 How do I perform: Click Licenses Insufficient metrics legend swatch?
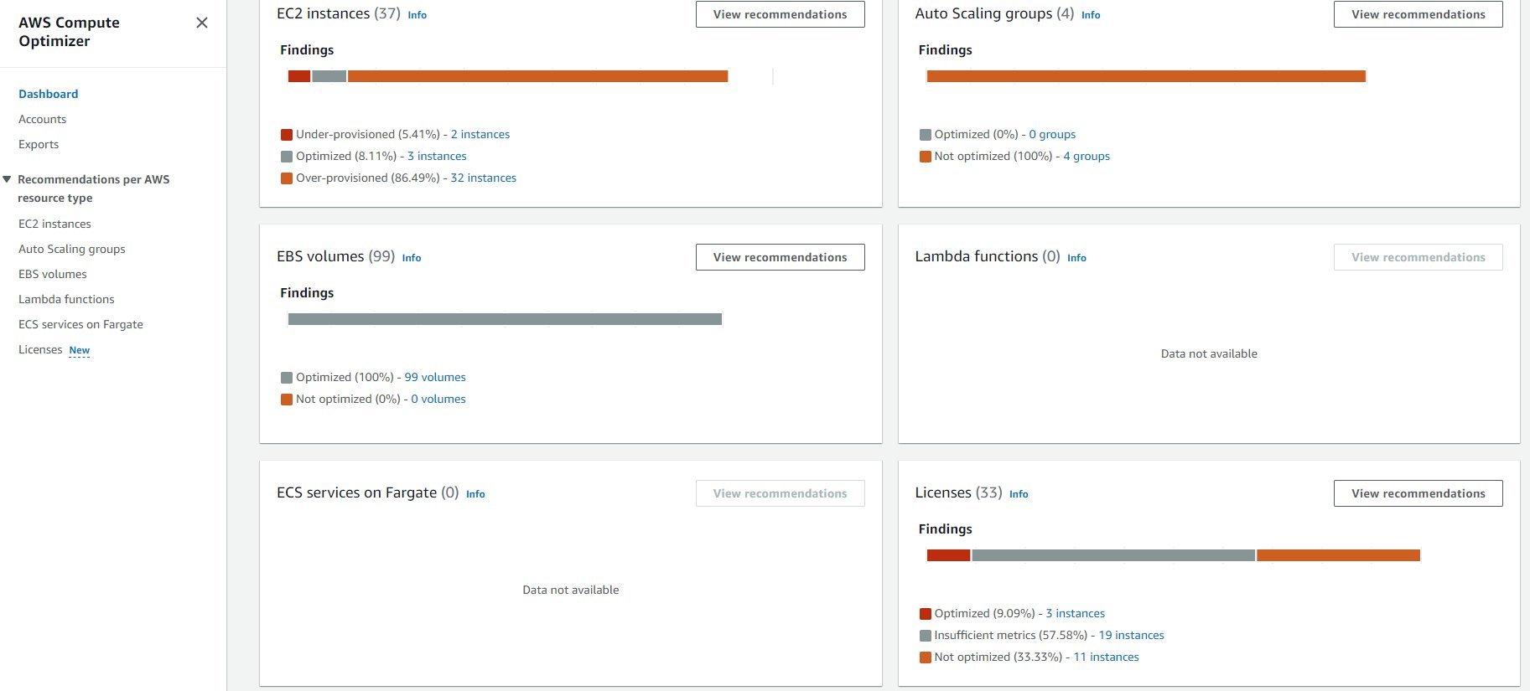point(926,635)
